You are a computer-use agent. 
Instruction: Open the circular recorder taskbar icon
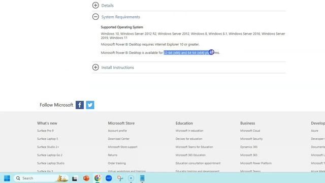pos(131,178)
